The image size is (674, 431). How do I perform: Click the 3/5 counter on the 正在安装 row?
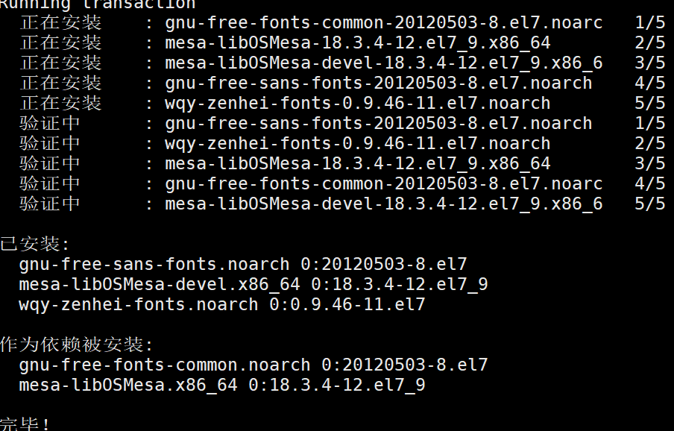tap(650, 63)
